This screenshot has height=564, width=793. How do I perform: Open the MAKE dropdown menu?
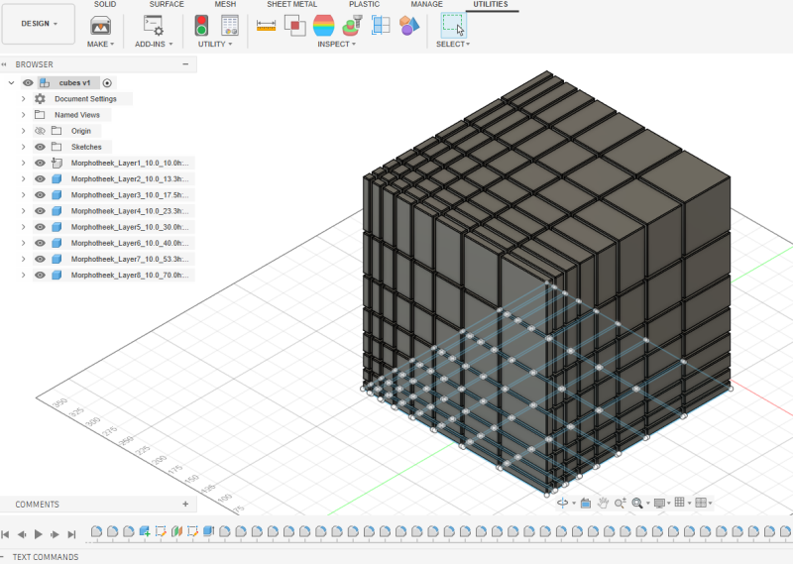[101, 44]
